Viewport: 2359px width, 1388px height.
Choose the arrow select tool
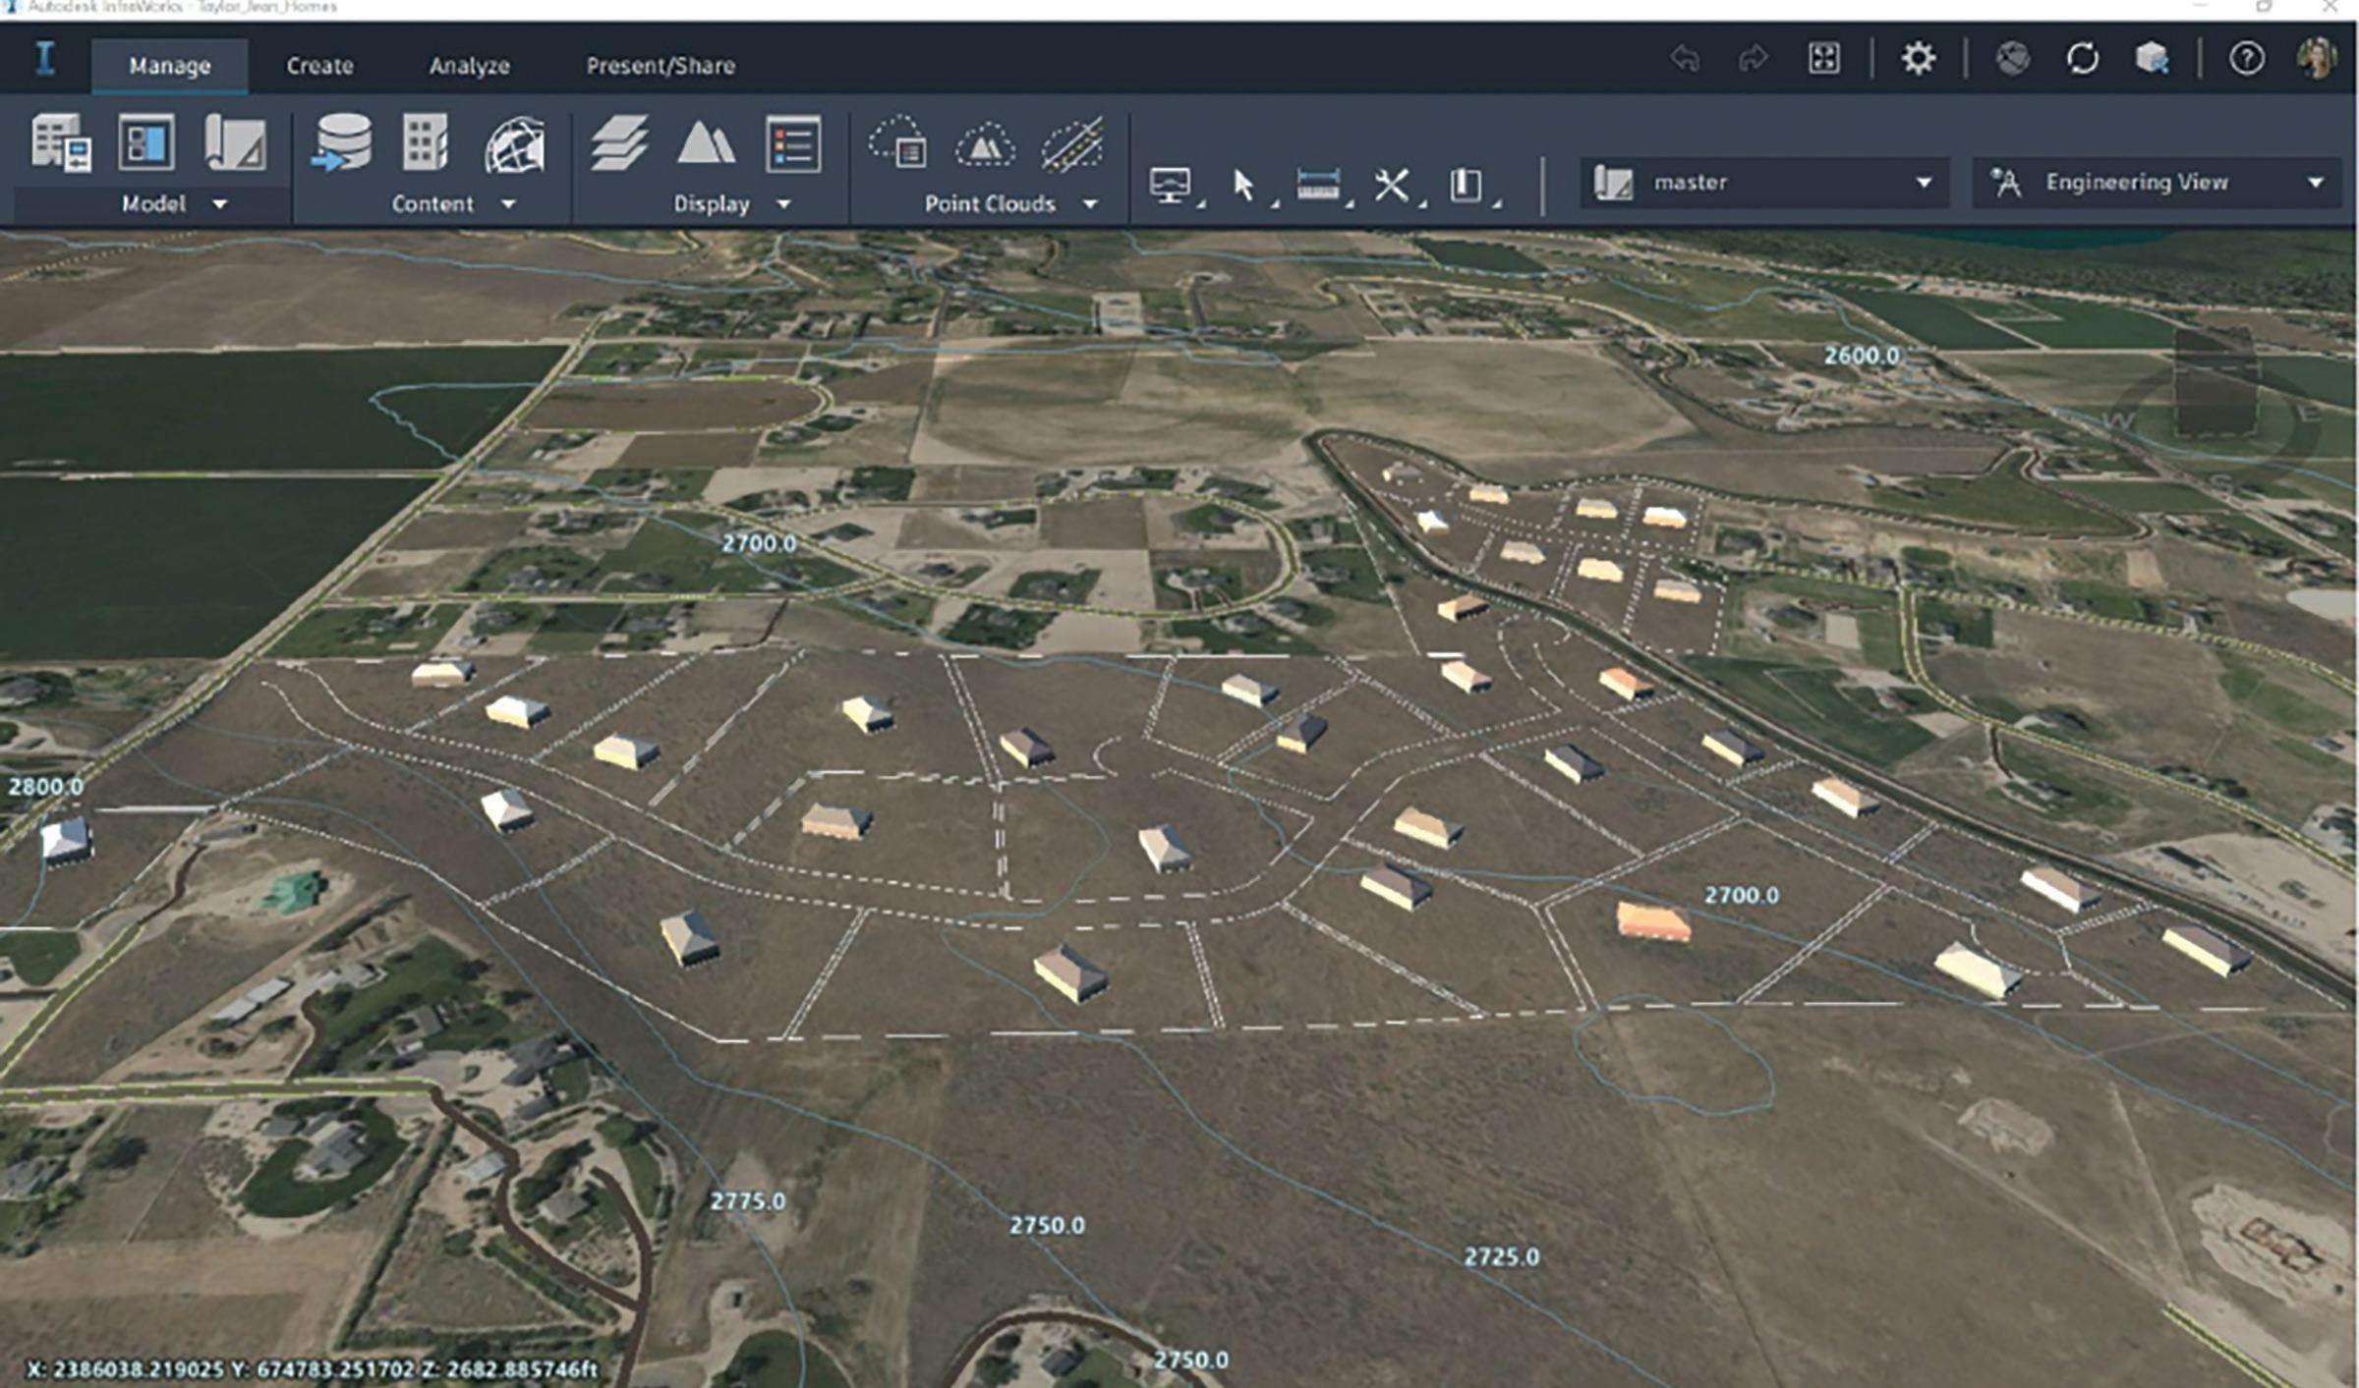(x=1243, y=184)
